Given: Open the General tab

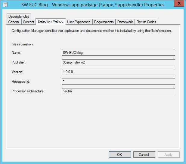Looking at the screenshot, I should (14, 22).
